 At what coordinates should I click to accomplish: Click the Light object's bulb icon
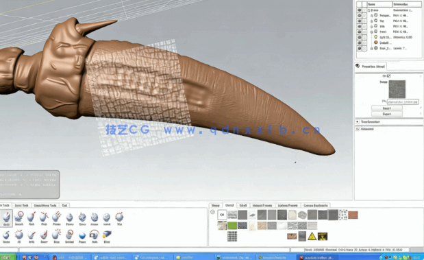[375, 37]
